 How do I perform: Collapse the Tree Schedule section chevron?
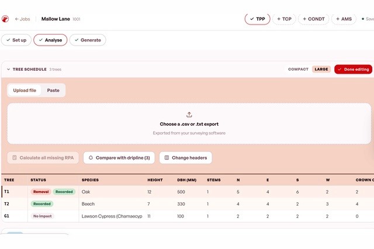click(9, 69)
